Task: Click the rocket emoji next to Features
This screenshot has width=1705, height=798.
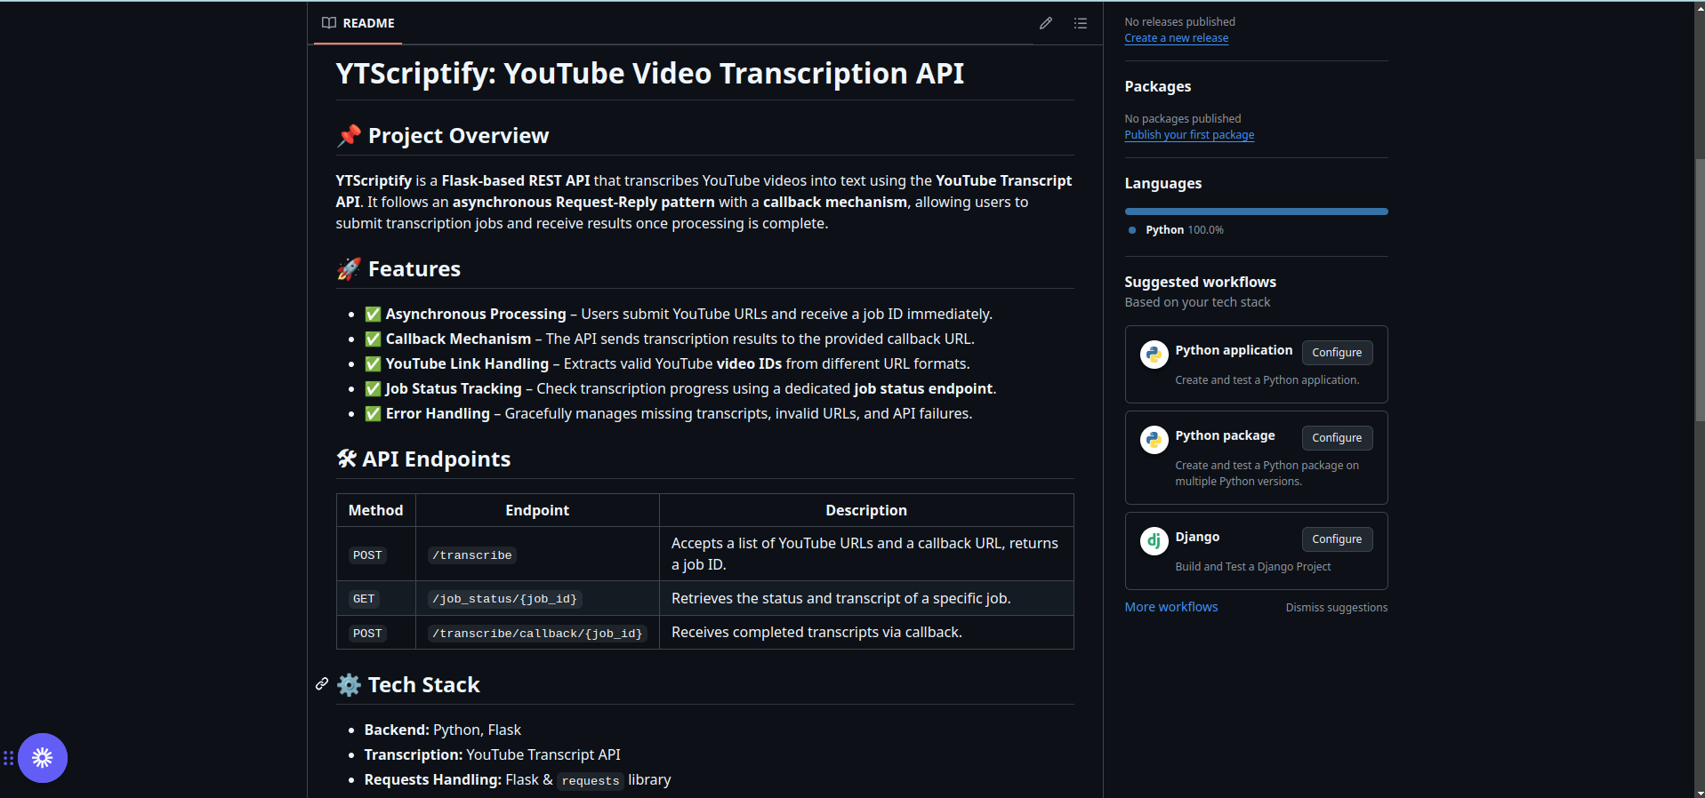Action: point(349,269)
